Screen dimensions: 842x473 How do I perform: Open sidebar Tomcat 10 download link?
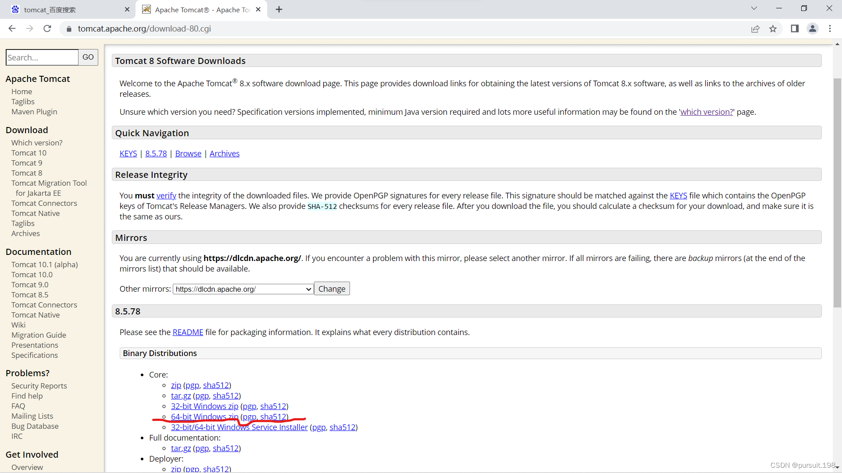click(x=29, y=153)
